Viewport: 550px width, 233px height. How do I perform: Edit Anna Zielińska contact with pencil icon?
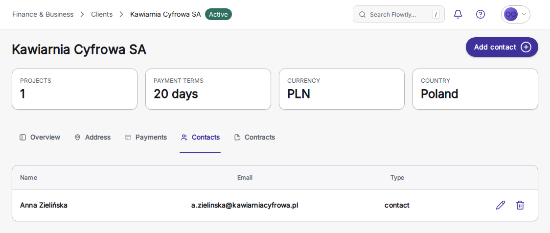[501, 205]
